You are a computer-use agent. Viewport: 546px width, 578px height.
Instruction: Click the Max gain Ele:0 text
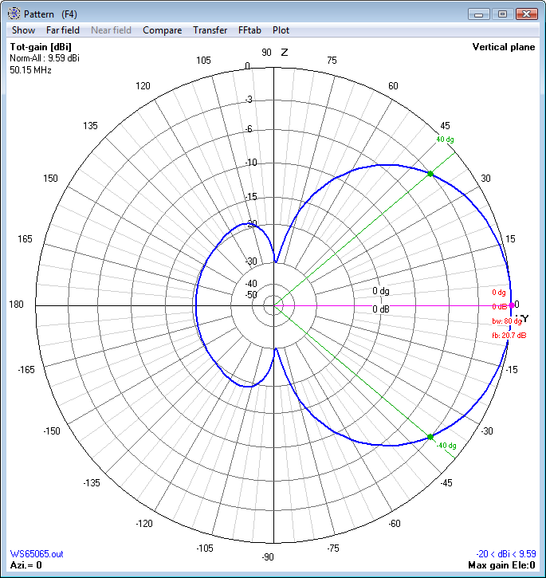(x=501, y=565)
